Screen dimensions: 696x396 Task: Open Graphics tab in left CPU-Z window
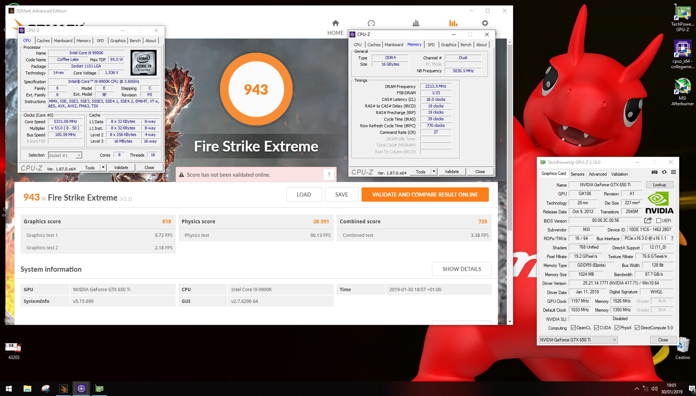(118, 41)
